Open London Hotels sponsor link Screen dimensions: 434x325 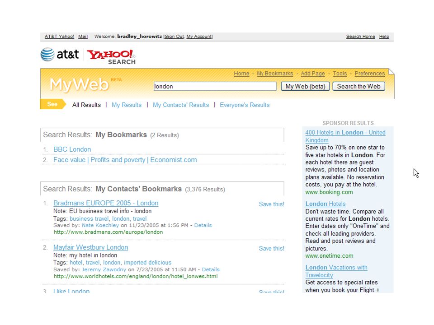click(x=325, y=204)
